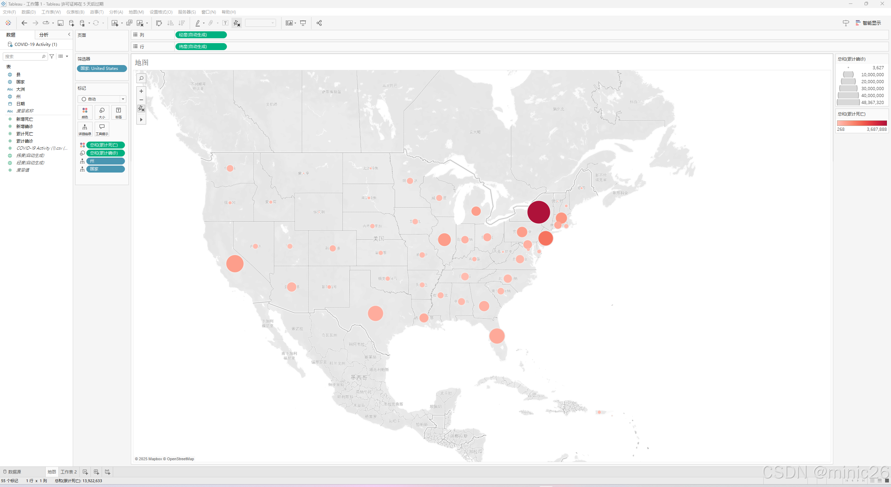Click the new data source icon
This screenshot has width=891, height=487.
(71, 23)
